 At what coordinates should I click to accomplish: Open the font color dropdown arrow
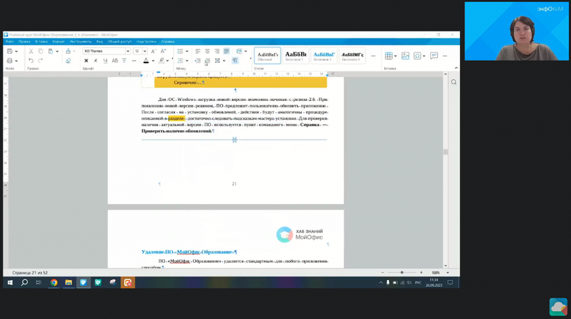coord(153,61)
